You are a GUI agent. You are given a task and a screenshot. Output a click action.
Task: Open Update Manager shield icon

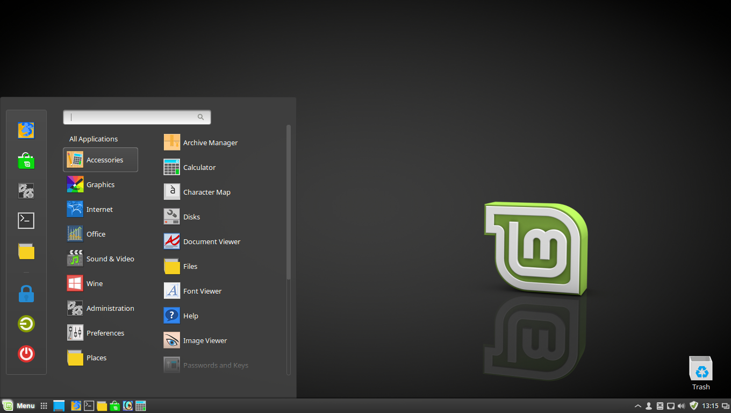(x=694, y=406)
